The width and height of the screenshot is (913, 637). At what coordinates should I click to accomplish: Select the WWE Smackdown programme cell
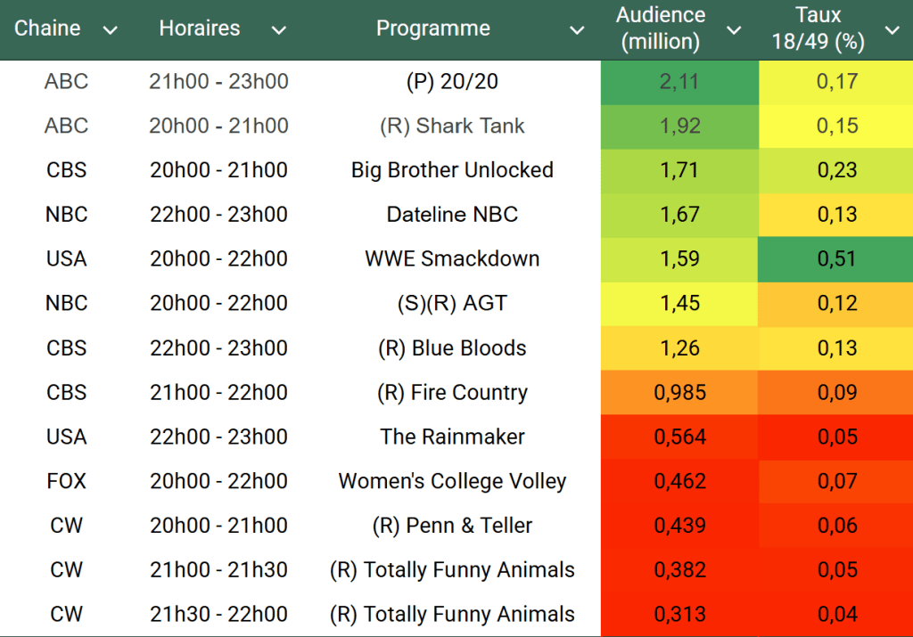452,259
